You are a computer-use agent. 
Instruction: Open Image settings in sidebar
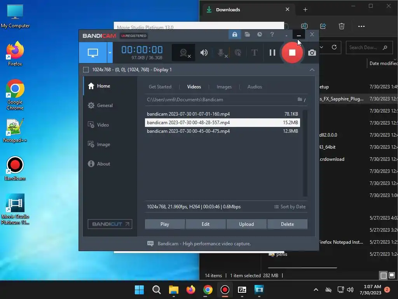[x=110, y=144]
